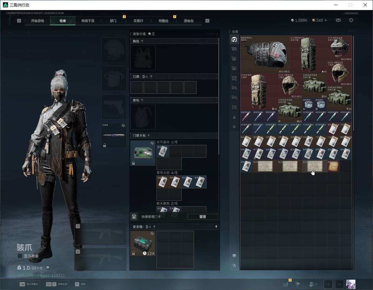This screenshot has height=290, width=373.
Task: Go to the 交易行 tab
Action: (x=138, y=21)
